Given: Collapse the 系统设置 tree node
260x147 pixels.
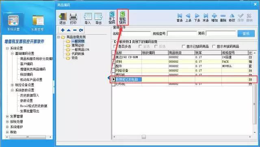Looking at the screenshot, I should [x=7, y=48].
